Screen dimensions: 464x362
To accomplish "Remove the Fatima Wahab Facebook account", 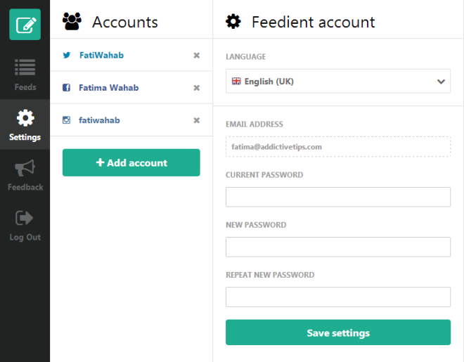I will [196, 88].
